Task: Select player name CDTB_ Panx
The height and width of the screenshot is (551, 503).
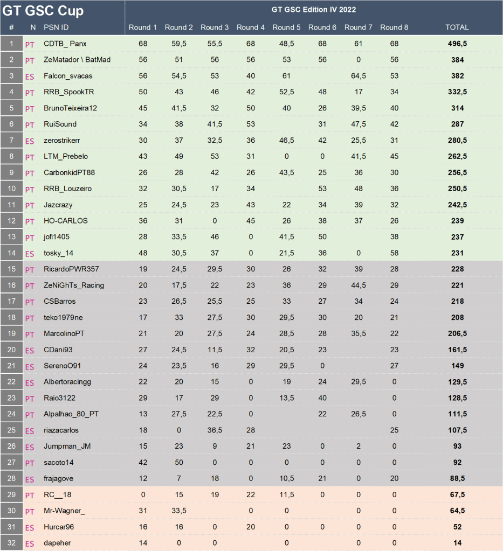Action: (65, 44)
